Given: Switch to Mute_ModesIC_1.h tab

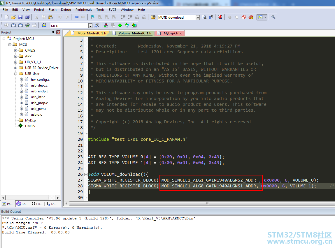Looking at the screenshot, I should coord(89,33).
